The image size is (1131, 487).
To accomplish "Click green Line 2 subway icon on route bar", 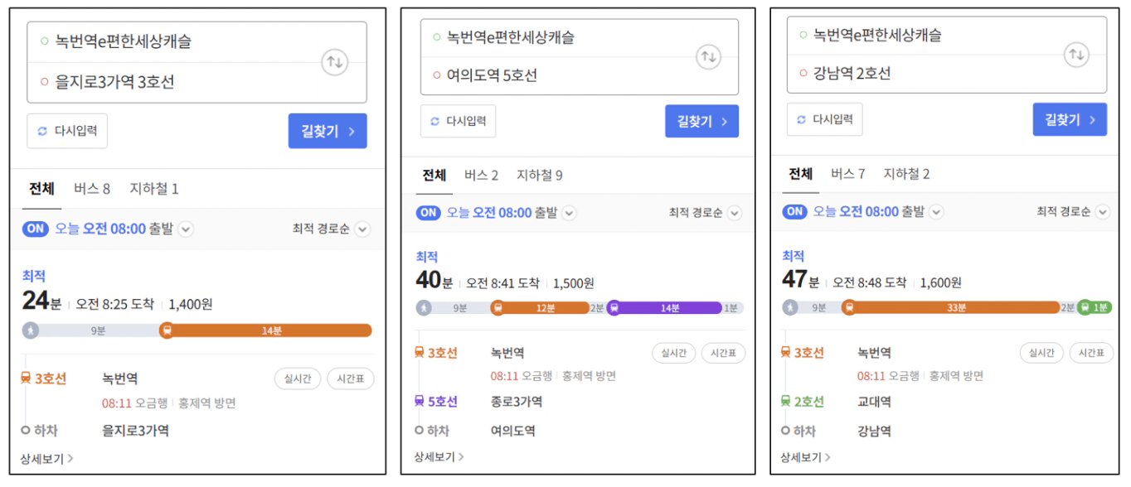I will (x=1085, y=307).
